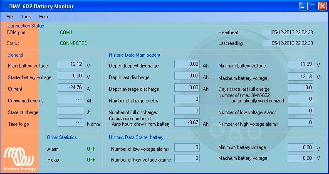Viewport: 329px width, 174px height.
Task: Click the Days since last full charge label
Action: [244, 89]
